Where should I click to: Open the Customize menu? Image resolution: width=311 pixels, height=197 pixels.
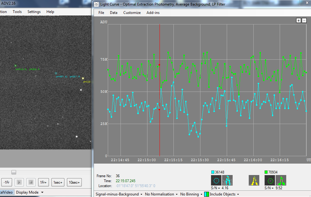tap(132, 13)
